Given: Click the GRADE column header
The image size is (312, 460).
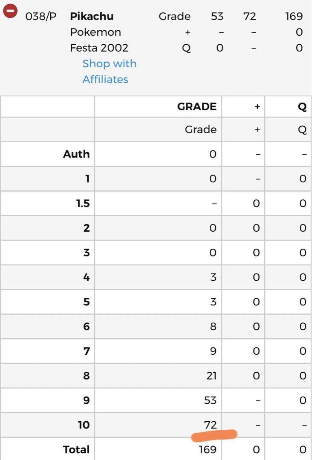Looking at the screenshot, I should coord(196,106).
